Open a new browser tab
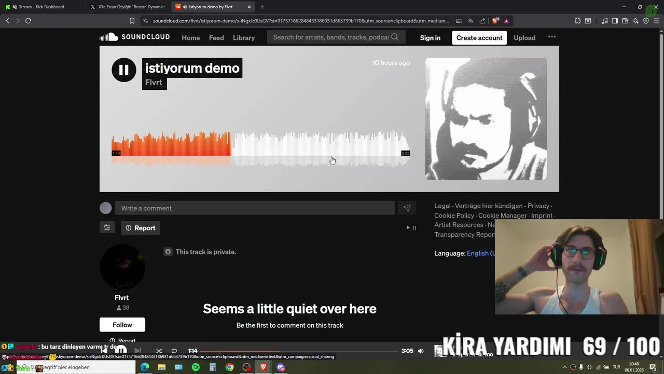 click(x=262, y=7)
